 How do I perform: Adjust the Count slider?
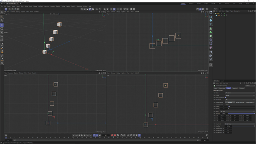click(x=241, y=106)
